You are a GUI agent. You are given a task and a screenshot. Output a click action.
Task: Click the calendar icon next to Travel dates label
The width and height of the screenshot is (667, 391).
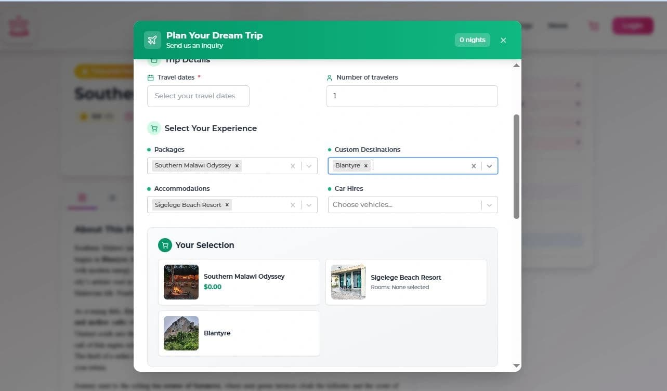(150, 77)
